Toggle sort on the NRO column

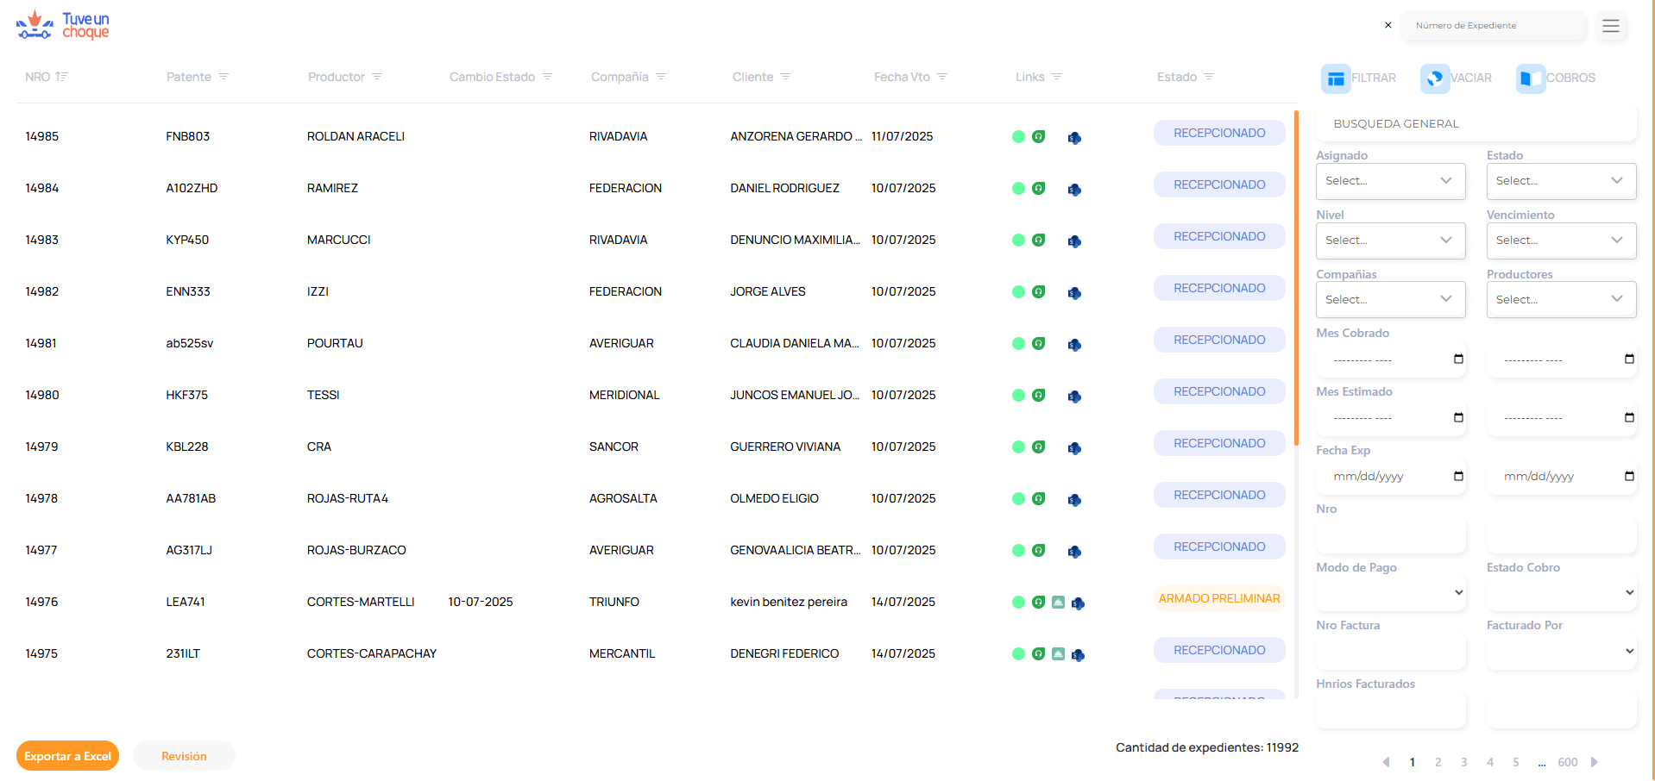(61, 77)
